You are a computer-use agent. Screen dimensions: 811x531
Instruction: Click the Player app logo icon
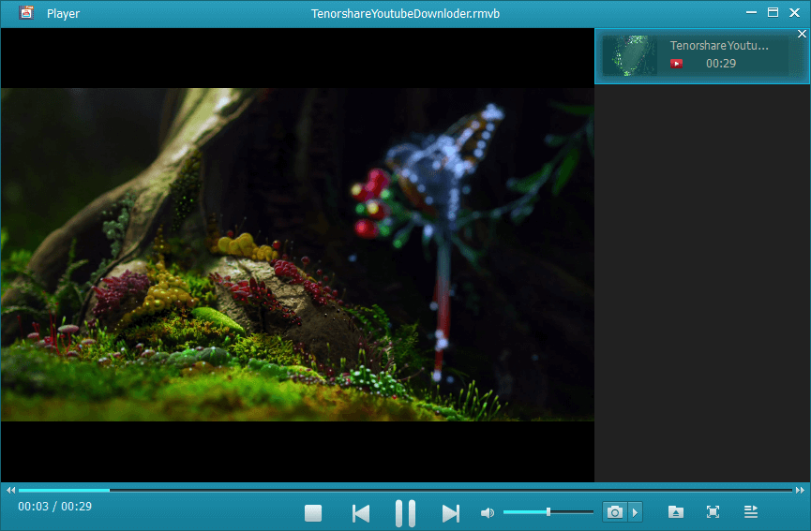[26, 12]
